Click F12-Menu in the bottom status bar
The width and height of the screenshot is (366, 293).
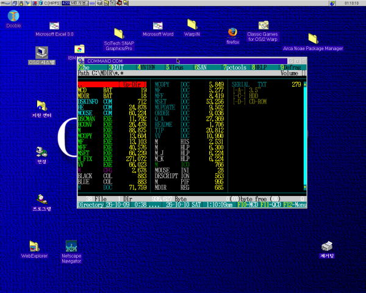pos(295,205)
